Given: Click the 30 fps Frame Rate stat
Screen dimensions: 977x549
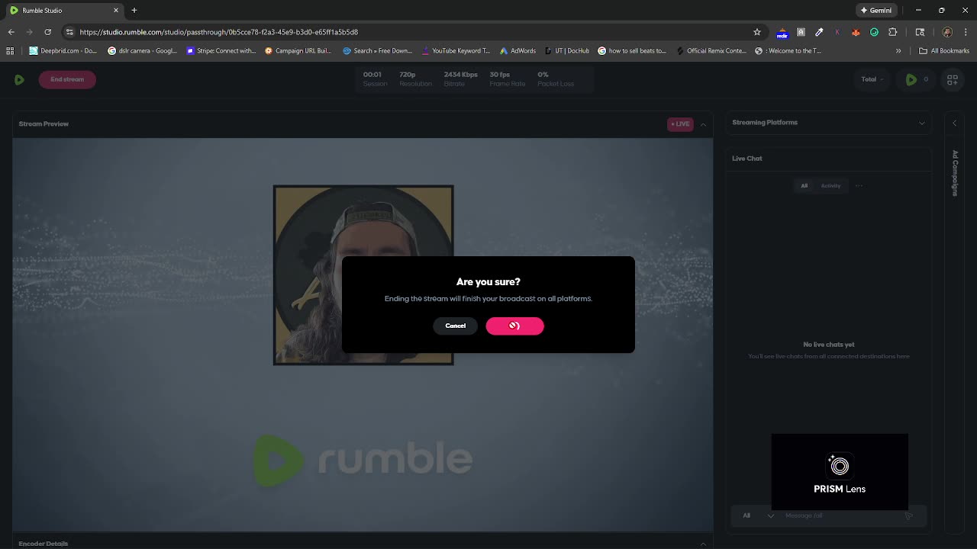Looking at the screenshot, I should pyautogui.click(x=508, y=79).
